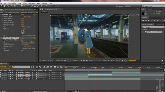
Task: Enable the Reverse Lens Distortion checkbox
Action: click(x=21, y=42)
